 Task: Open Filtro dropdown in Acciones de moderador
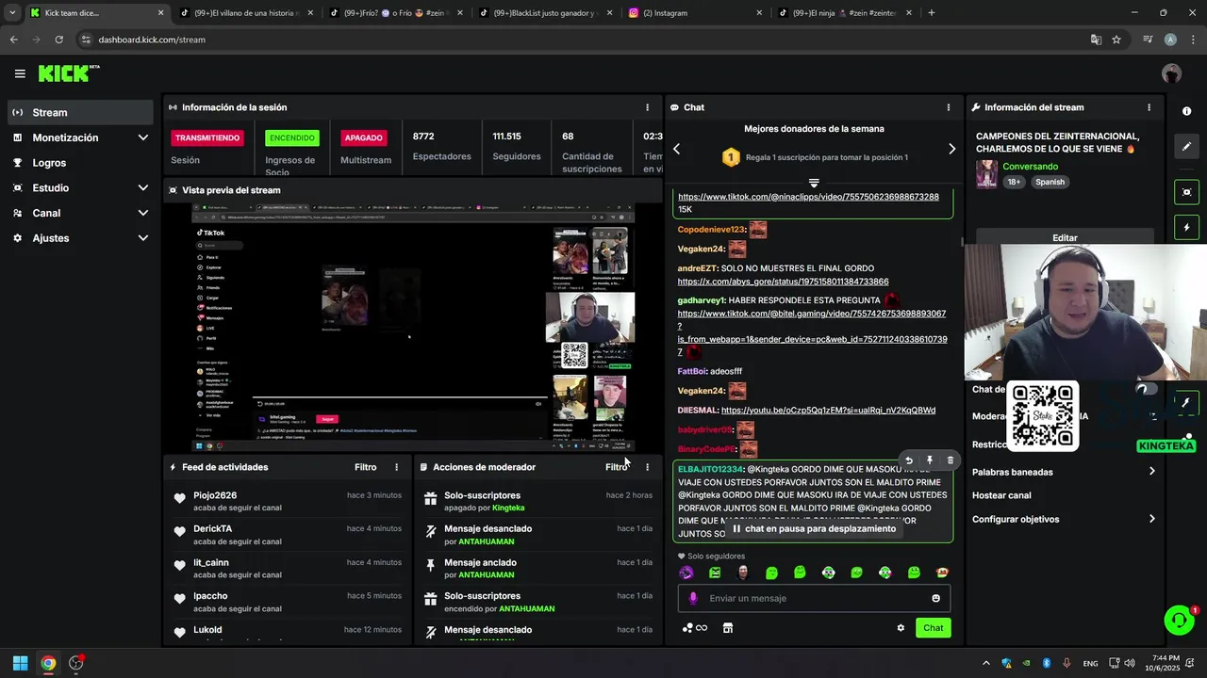[617, 467]
